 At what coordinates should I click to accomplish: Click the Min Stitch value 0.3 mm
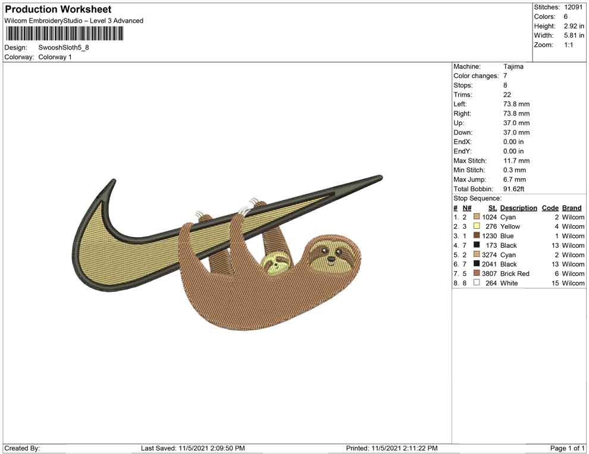(515, 170)
